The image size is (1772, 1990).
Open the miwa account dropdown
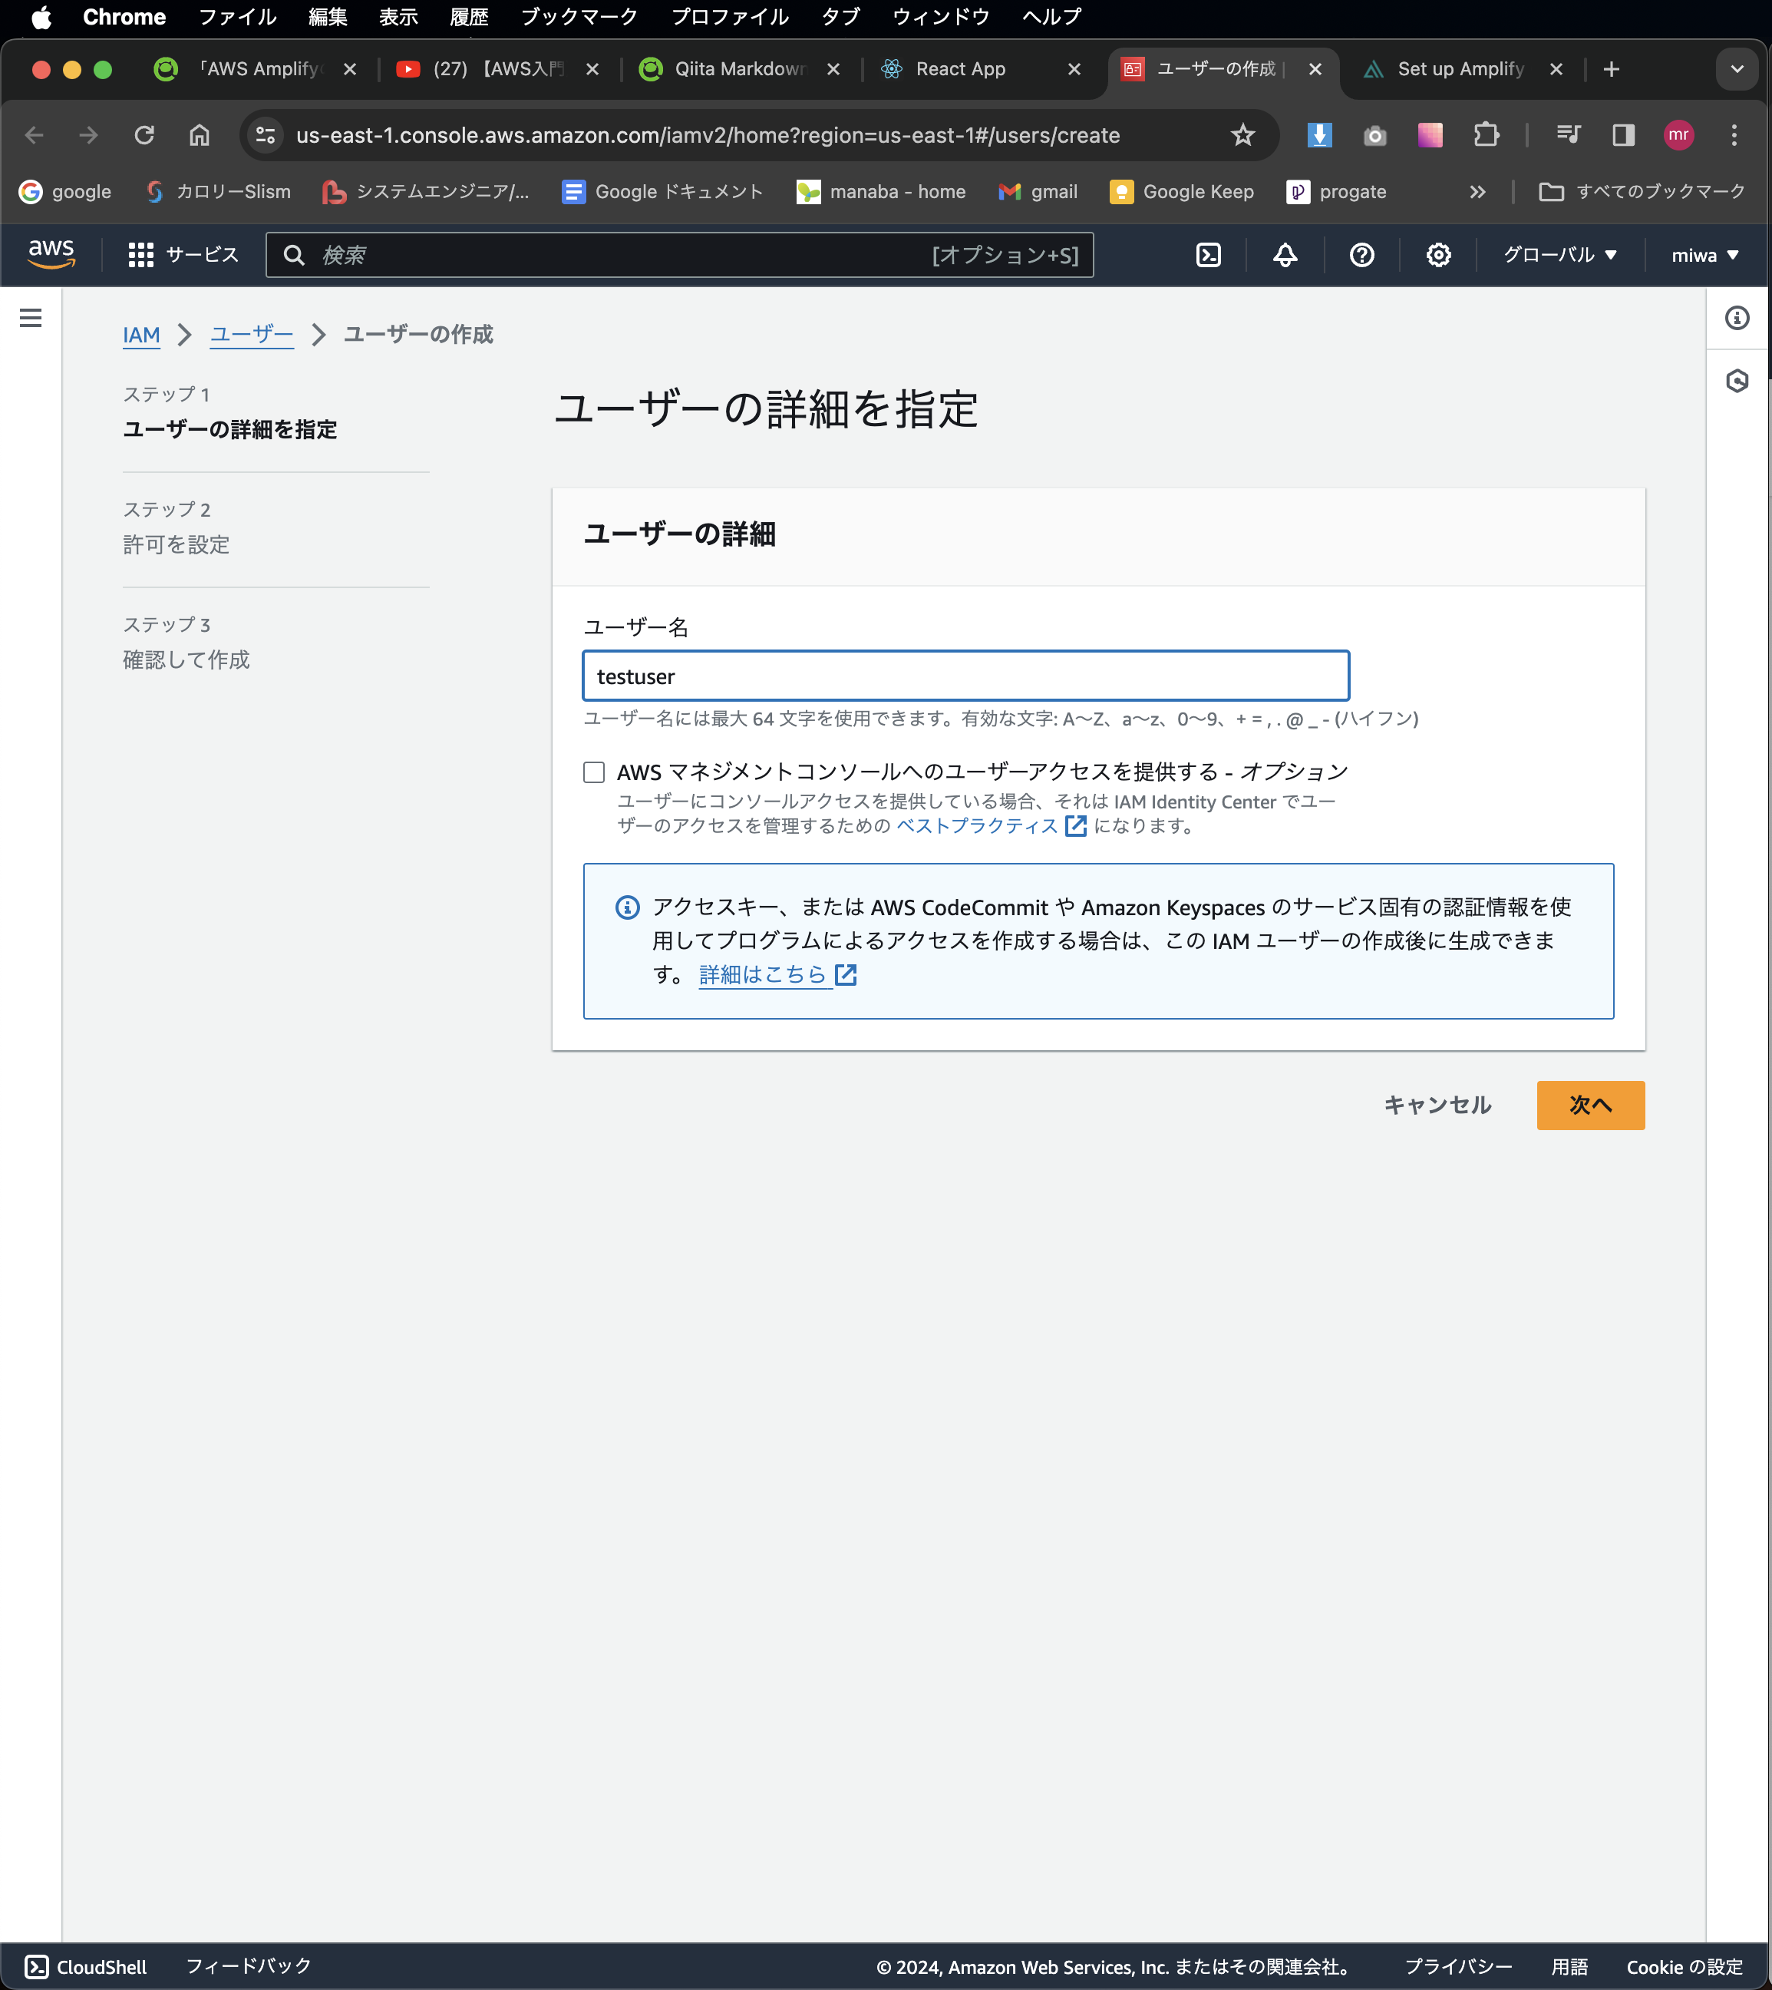click(x=1704, y=254)
